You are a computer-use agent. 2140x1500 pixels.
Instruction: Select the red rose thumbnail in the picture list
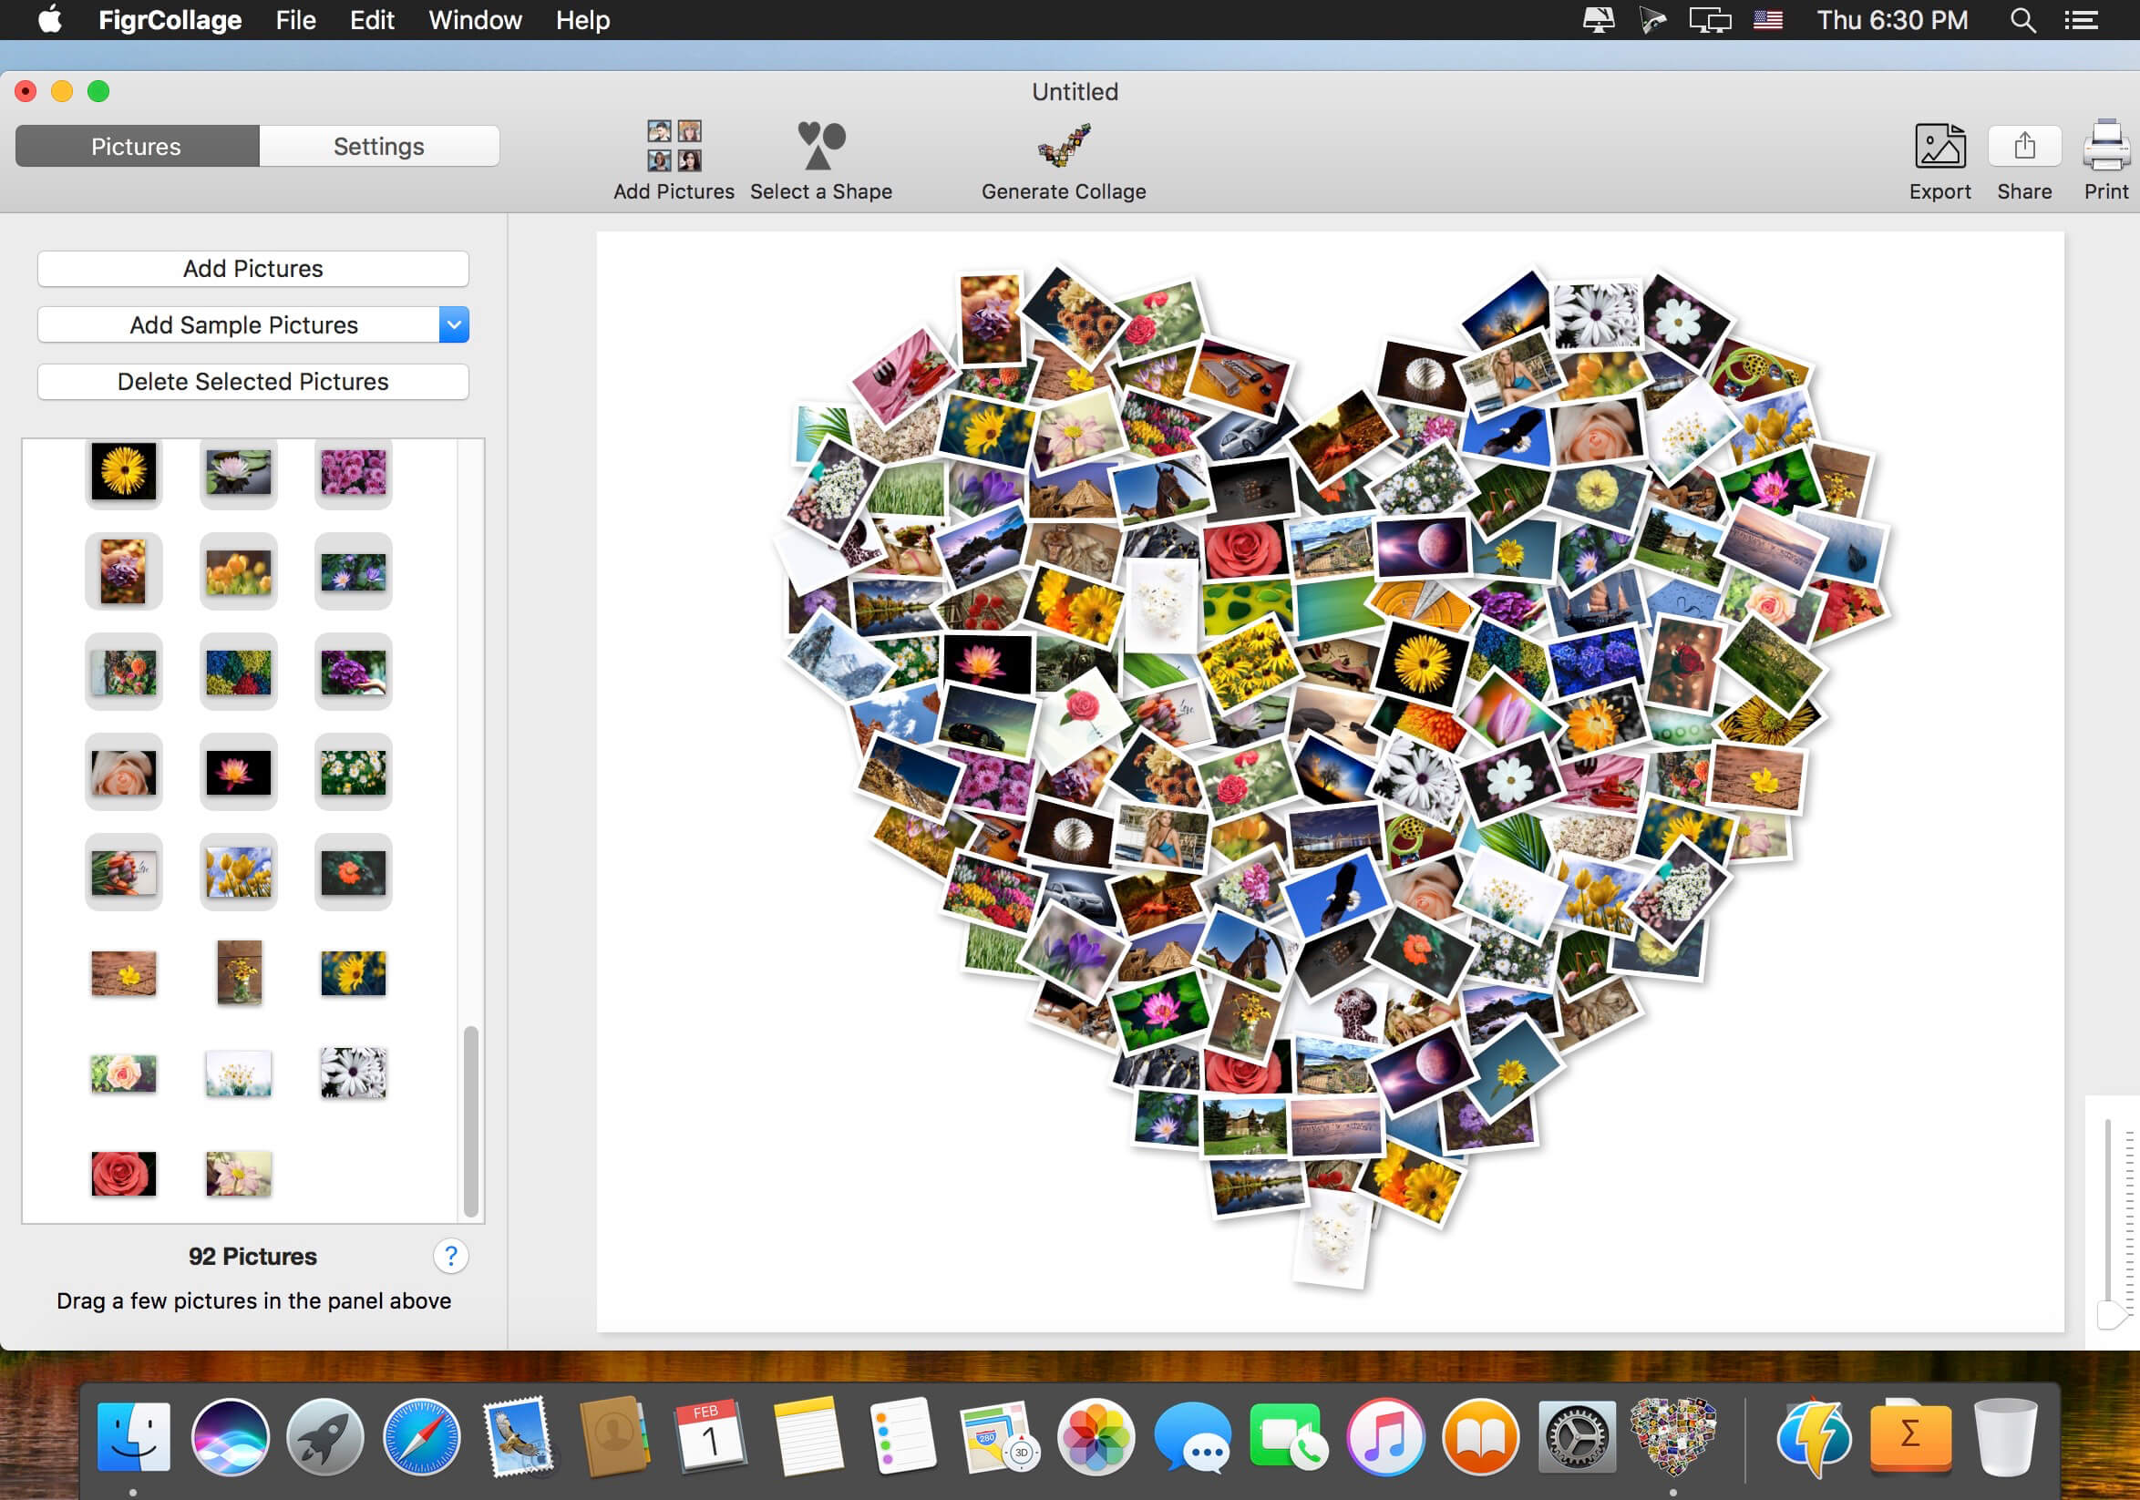click(x=123, y=1173)
